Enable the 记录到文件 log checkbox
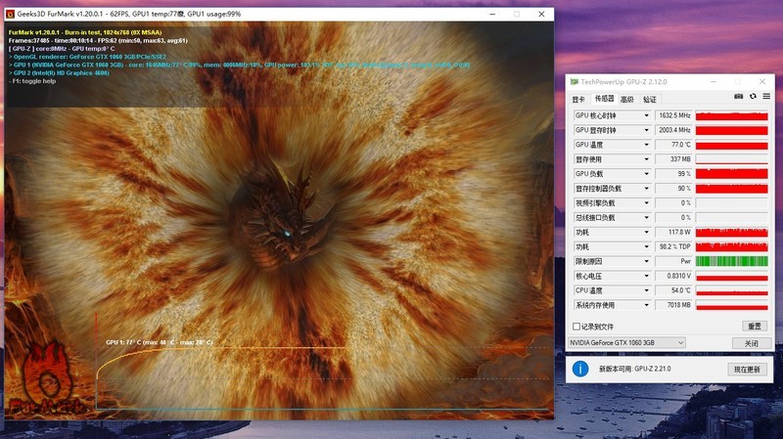 576,326
